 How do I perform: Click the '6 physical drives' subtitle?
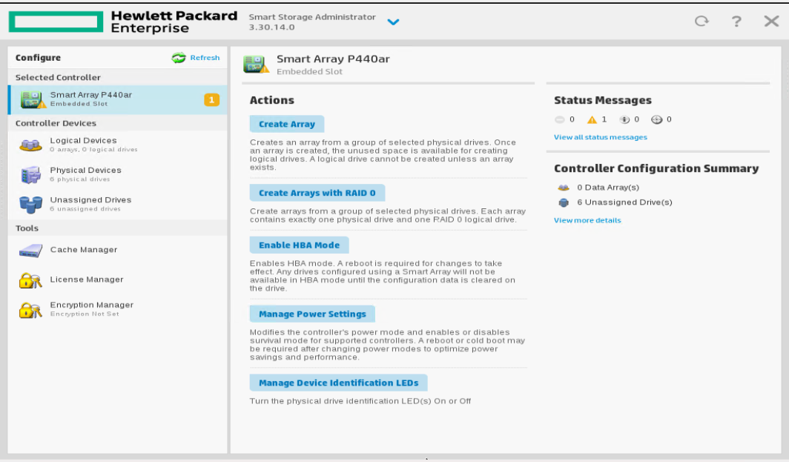[79, 179]
